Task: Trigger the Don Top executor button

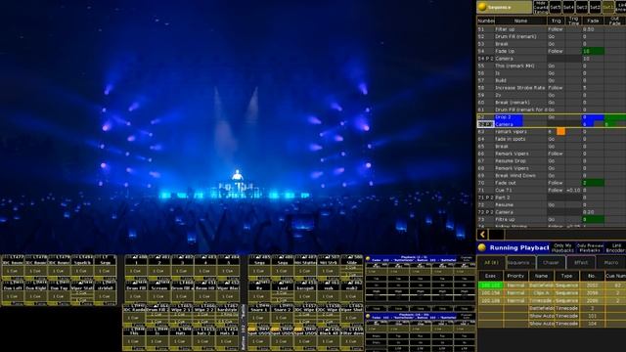Action: 59,293
